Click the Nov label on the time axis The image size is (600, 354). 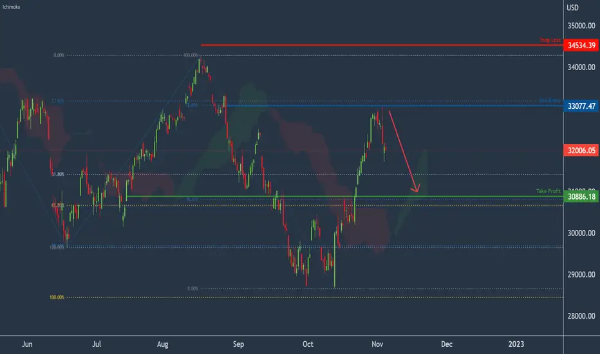[377, 344]
